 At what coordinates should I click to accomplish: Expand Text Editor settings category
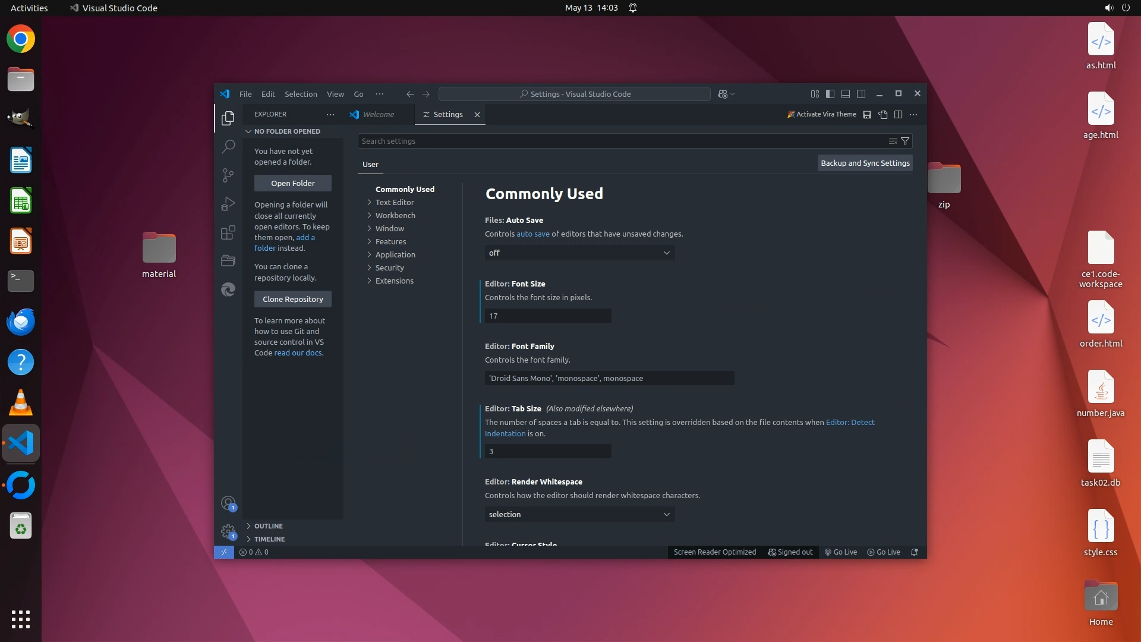pos(394,203)
